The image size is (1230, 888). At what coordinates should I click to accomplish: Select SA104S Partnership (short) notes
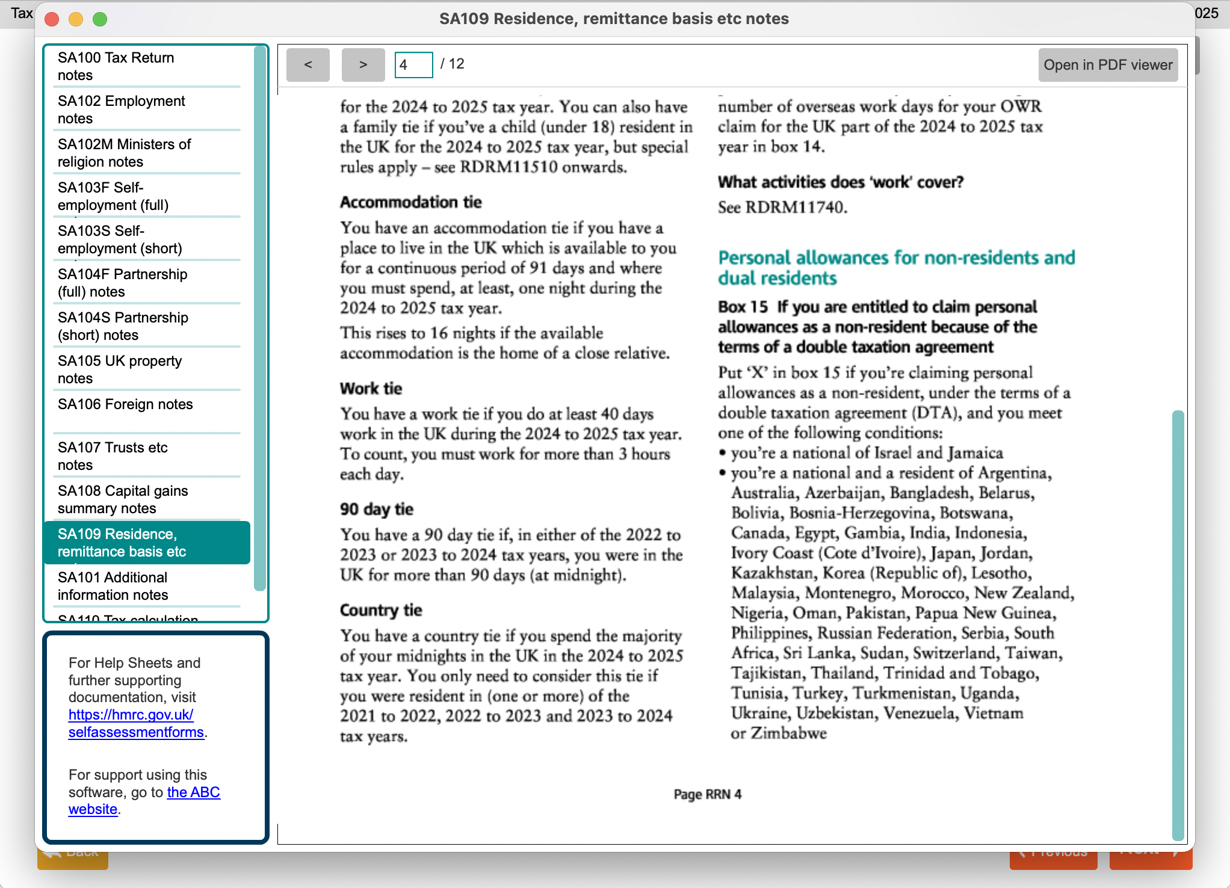148,326
